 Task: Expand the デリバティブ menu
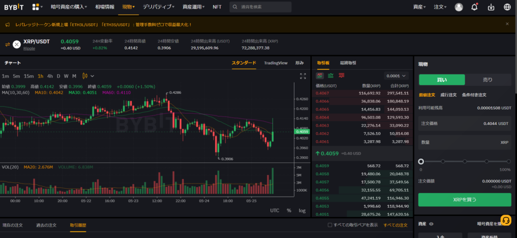click(159, 7)
